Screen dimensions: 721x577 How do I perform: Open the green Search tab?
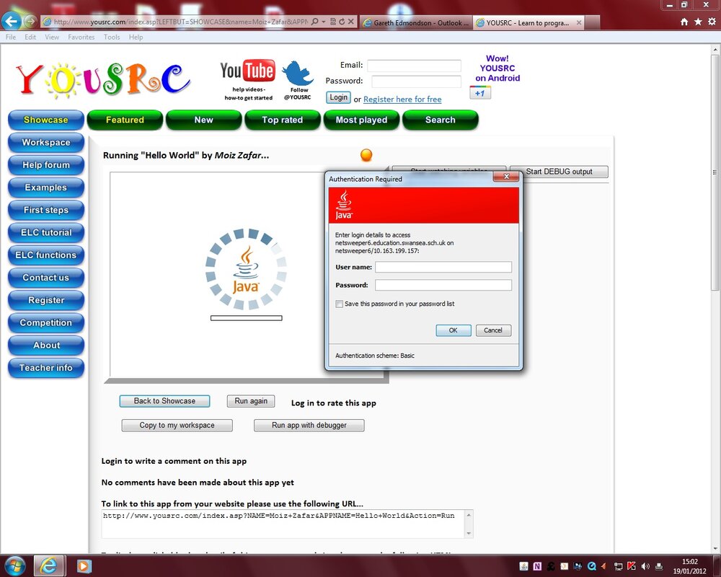click(x=440, y=120)
